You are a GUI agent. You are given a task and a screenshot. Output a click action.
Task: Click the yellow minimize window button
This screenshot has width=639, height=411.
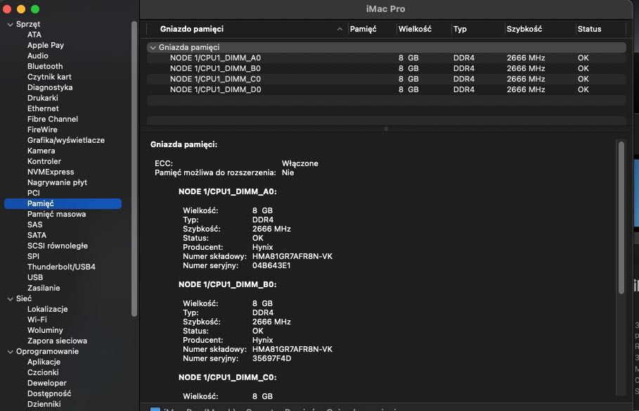[21, 9]
